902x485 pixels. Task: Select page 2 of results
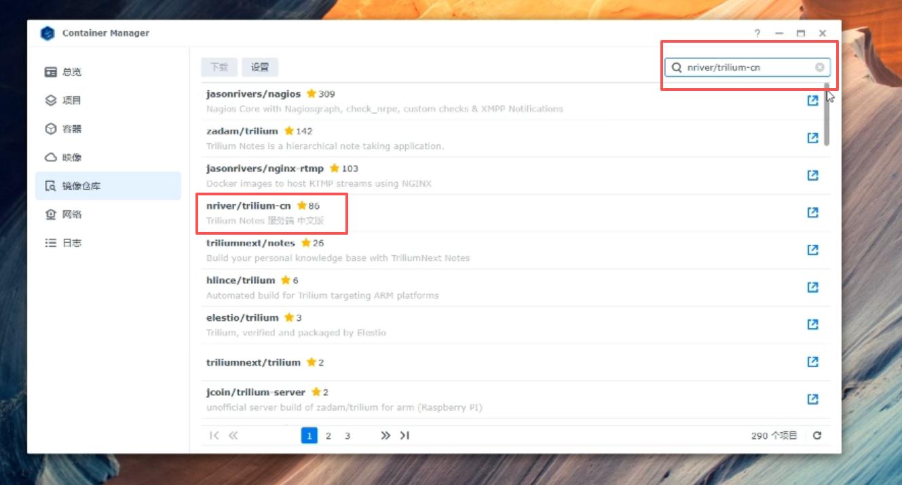[328, 435]
